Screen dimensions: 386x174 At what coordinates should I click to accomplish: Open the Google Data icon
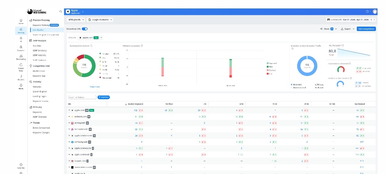tap(21, 65)
